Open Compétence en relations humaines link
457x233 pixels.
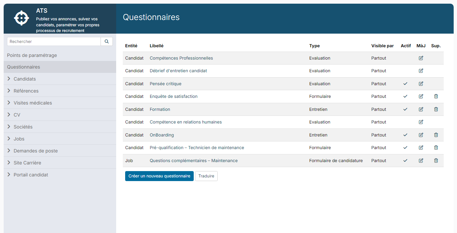coord(186,122)
